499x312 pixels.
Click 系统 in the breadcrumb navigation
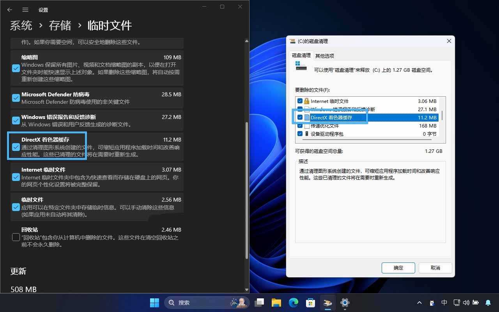tap(21, 25)
